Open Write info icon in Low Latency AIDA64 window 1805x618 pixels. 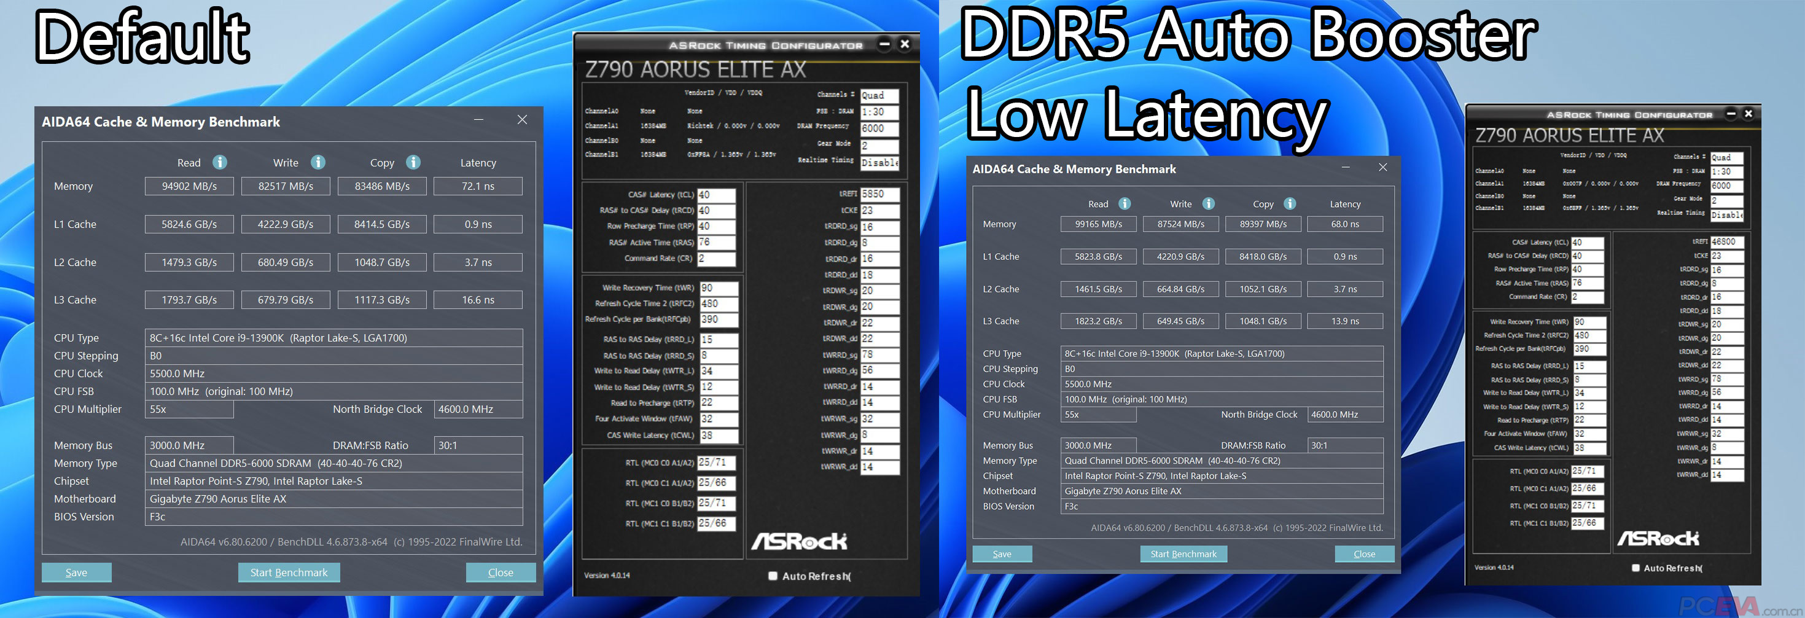click(x=1209, y=204)
